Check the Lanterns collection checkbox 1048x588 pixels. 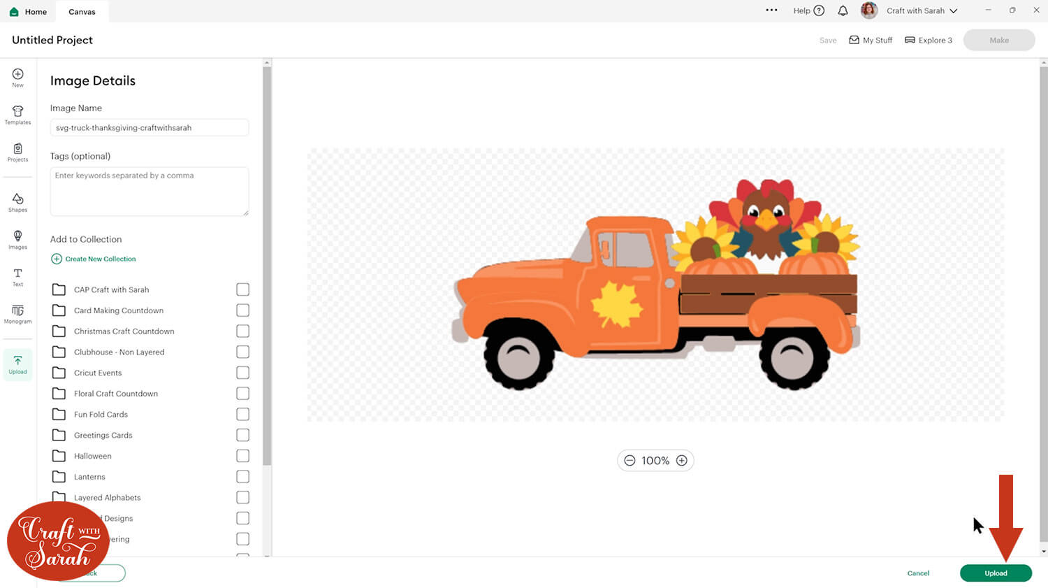point(242,476)
